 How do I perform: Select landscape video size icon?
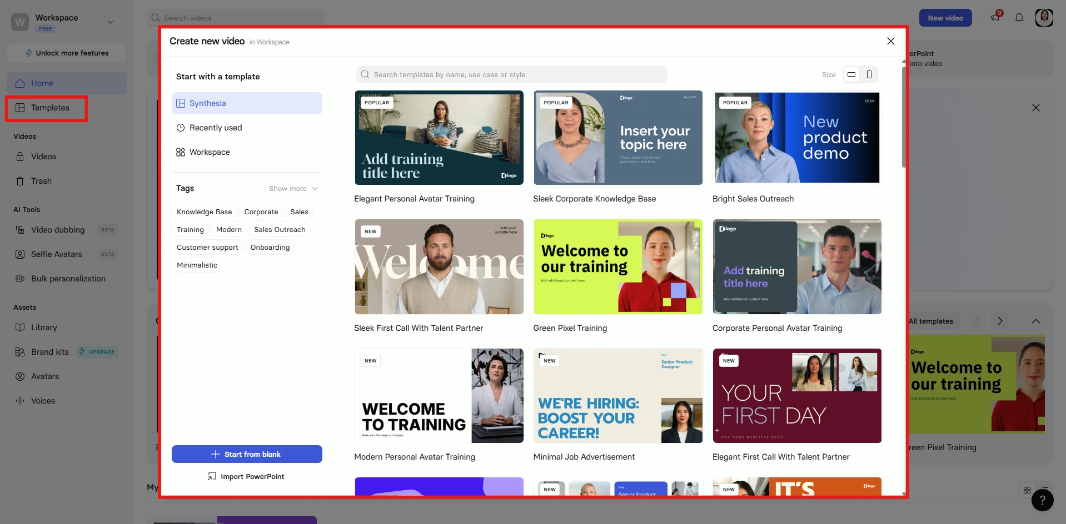pos(851,74)
